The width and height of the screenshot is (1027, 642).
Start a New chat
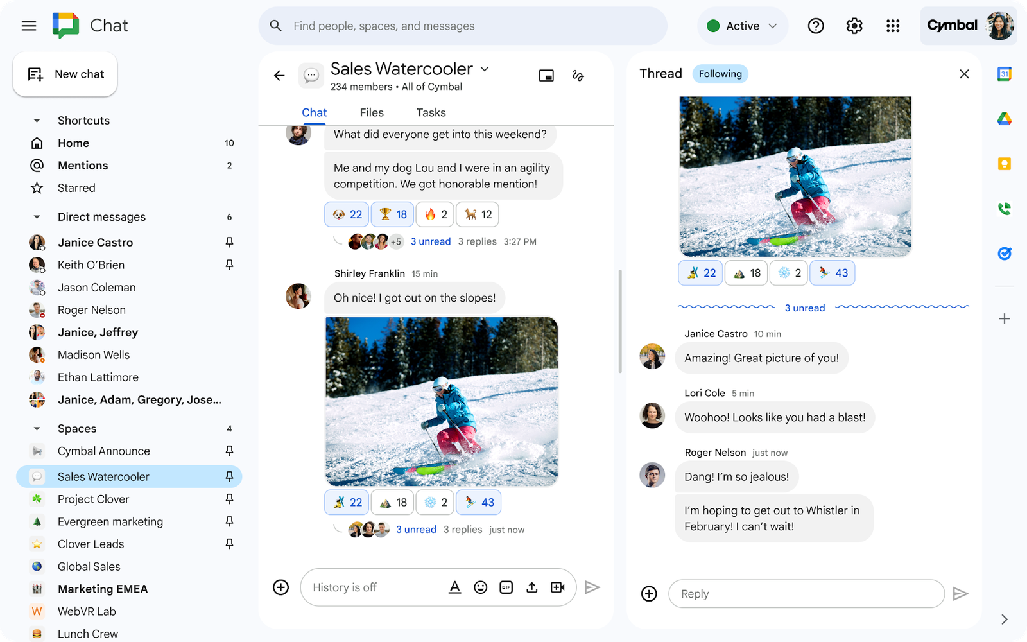click(x=65, y=74)
